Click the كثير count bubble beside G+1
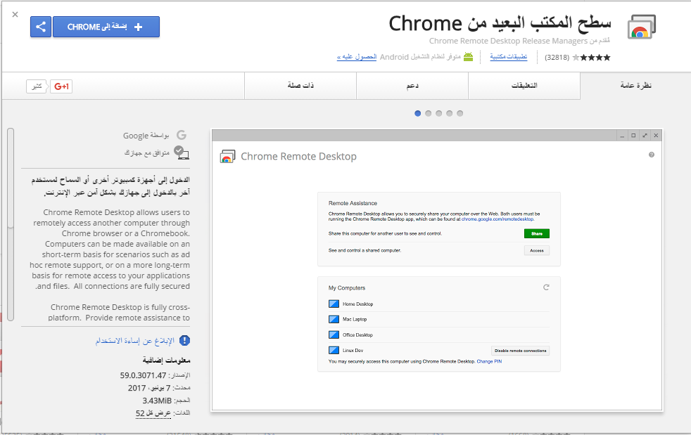The image size is (691, 435). point(37,86)
